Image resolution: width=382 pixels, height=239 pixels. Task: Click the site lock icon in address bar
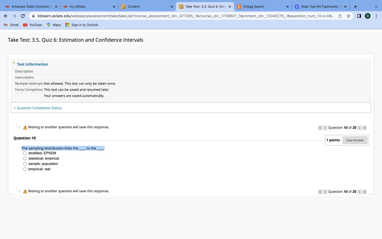coord(33,16)
